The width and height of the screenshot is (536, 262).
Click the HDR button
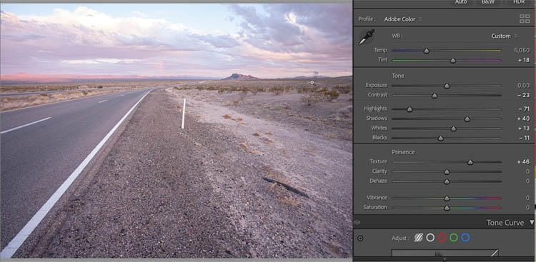[519, 2]
